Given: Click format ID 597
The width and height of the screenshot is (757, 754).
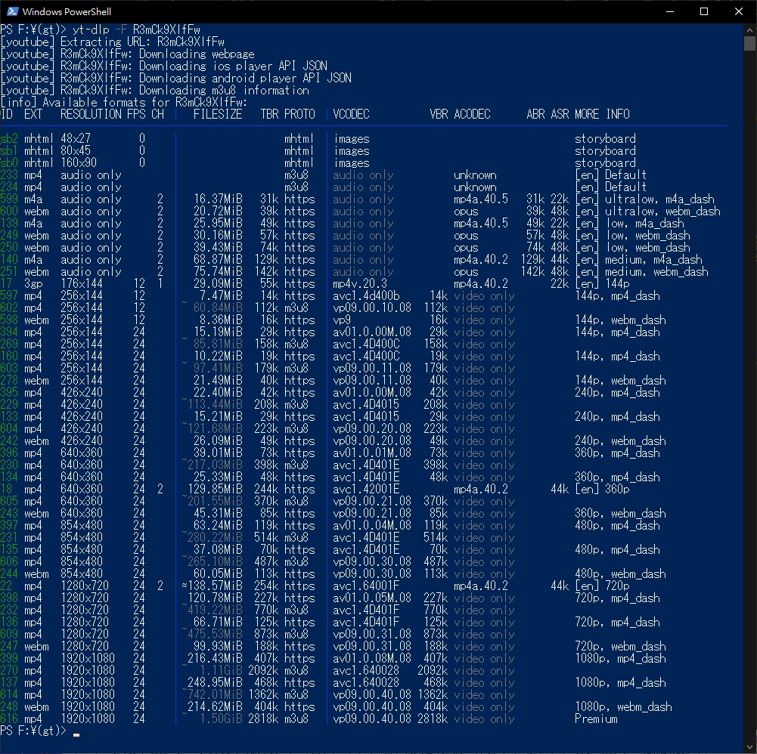Looking at the screenshot, I should [x=9, y=295].
